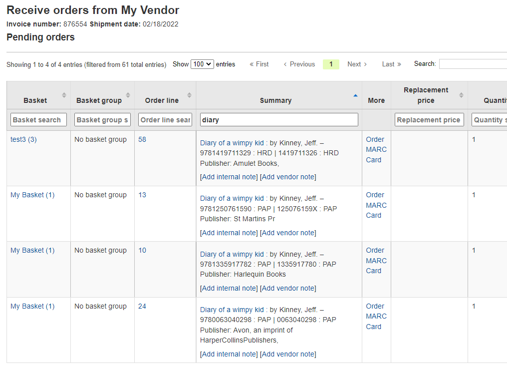Open Card view for the Avon order
This screenshot has height=371, width=507.
click(x=373, y=327)
